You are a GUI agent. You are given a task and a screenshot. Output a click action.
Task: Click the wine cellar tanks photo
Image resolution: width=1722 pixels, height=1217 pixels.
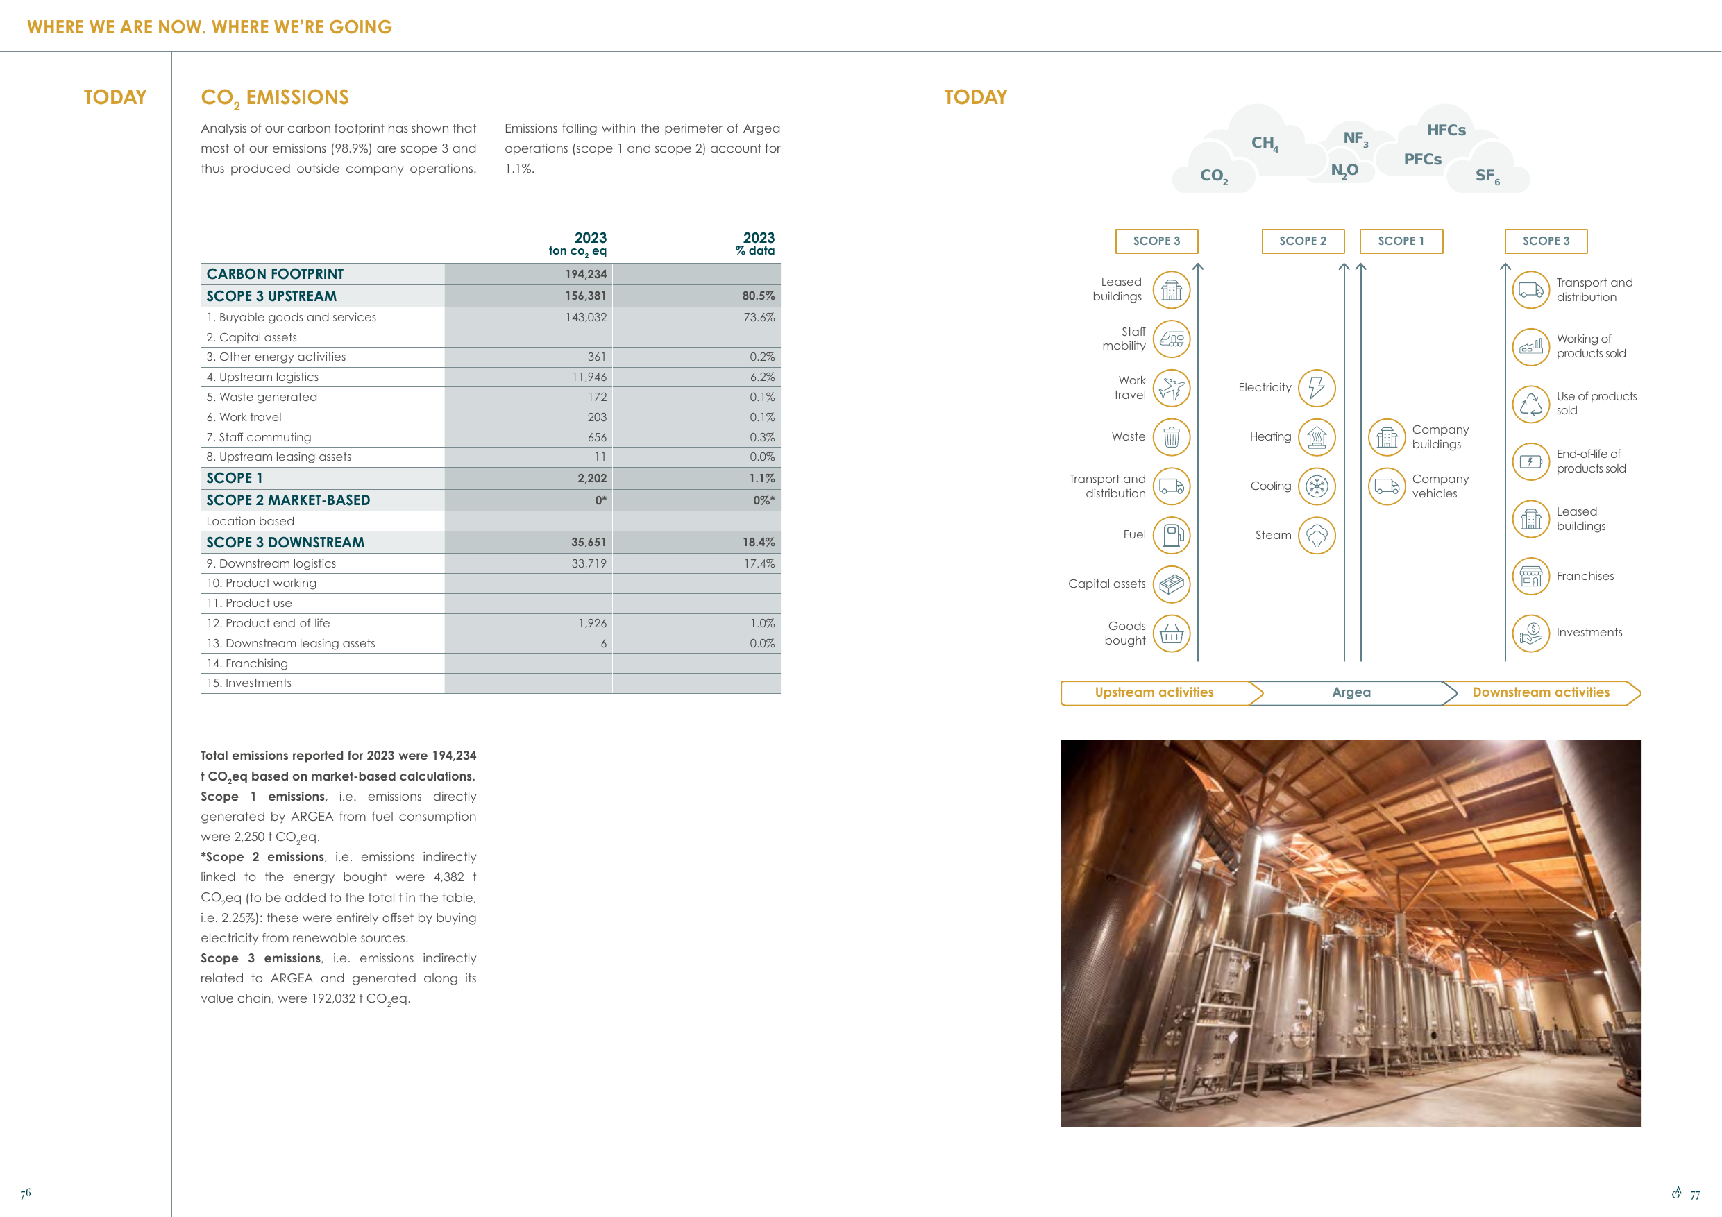pos(1351,933)
